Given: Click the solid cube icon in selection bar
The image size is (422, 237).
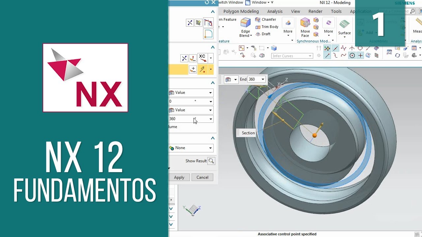Looking at the screenshot, I should 274,48.
